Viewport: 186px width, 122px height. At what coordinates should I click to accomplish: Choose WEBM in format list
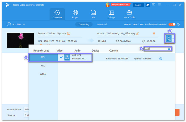tap(43, 74)
